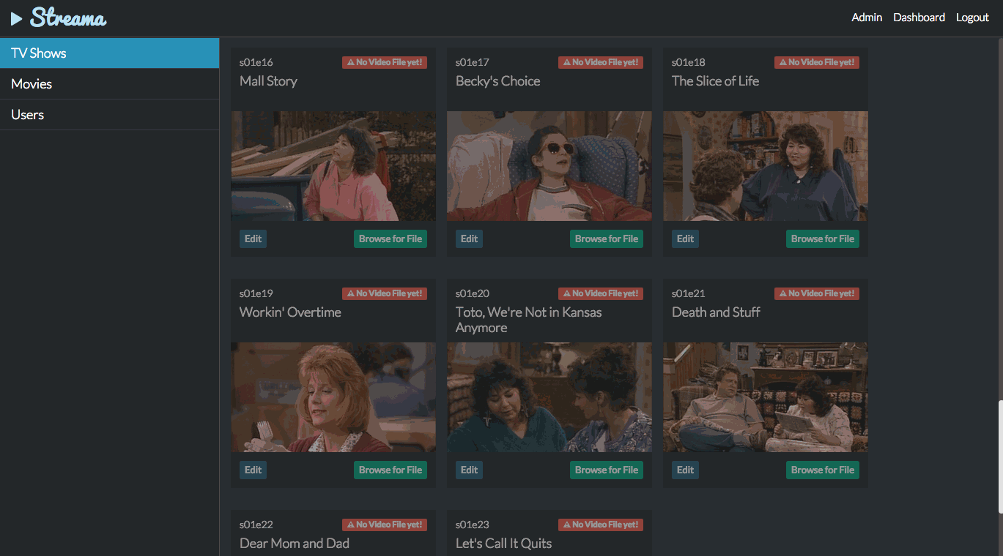Go to the Dashboard link

pos(919,18)
